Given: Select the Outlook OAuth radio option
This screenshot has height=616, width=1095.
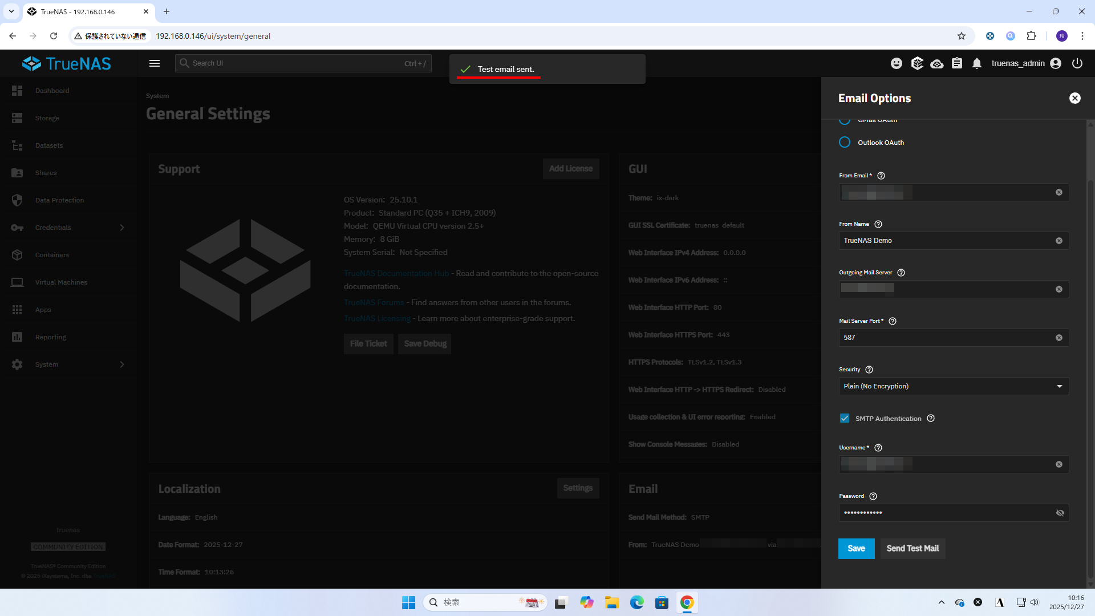Looking at the screenshot, I should 845,142.
